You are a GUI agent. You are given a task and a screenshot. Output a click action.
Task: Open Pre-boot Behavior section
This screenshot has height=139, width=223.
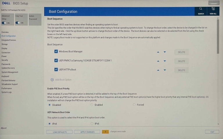tap(8, 81)
